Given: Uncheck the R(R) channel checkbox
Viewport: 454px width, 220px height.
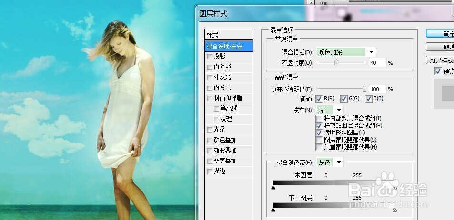Looking at the screenshot, I should 319,99.
